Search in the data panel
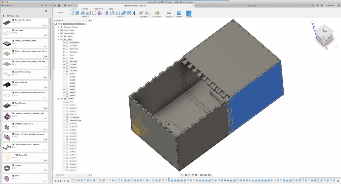Viewport: 341px width, 184px height. pyautogui.click(x=46, y=5)
